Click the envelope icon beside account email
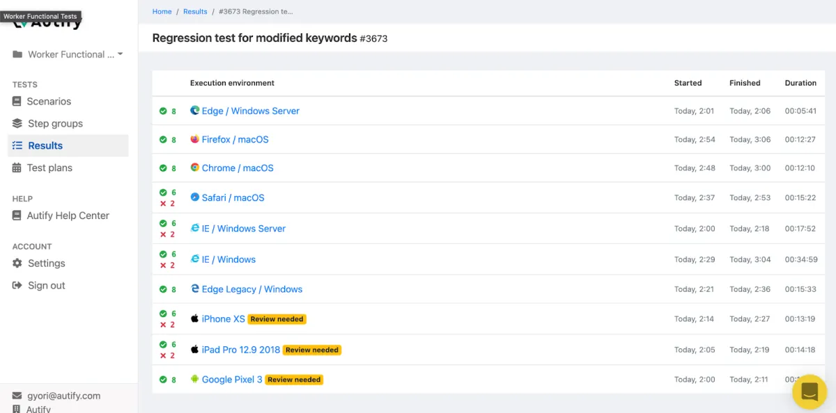This screenshot has width=836, height=413. tap(17, 396)
